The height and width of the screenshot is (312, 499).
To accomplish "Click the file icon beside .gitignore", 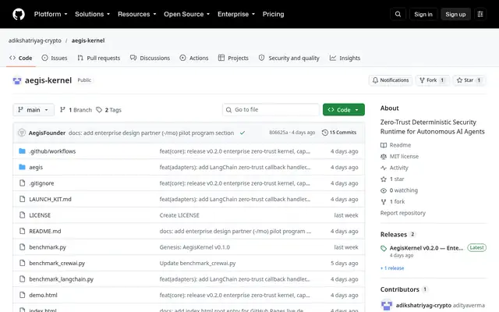I will [22, 183].
